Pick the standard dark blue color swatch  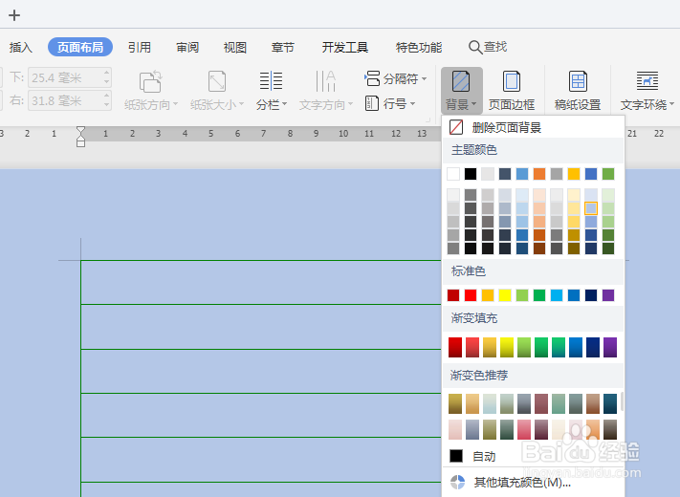tap(591, 295)
